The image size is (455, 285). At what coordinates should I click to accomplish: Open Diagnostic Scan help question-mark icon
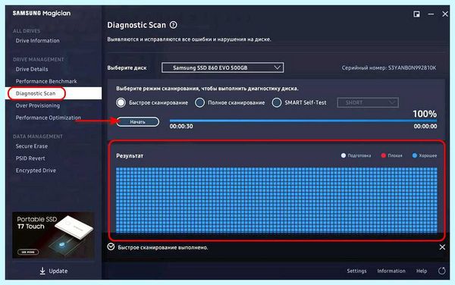[173, 25]
